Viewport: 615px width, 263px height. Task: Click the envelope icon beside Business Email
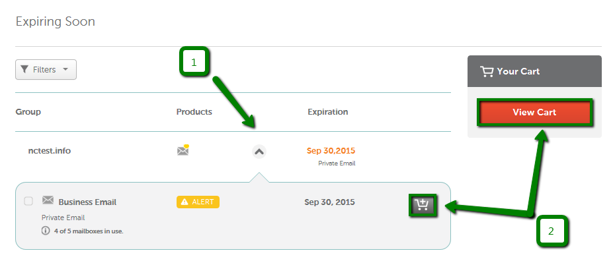pyautogui.click(x=48, y=200)
